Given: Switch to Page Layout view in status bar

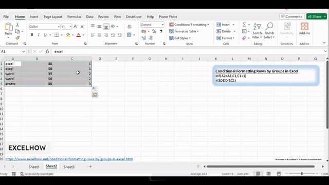Looking at the screenshot, I should click(268, 174).
